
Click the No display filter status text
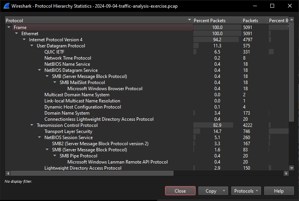click(x=18, y=182)
